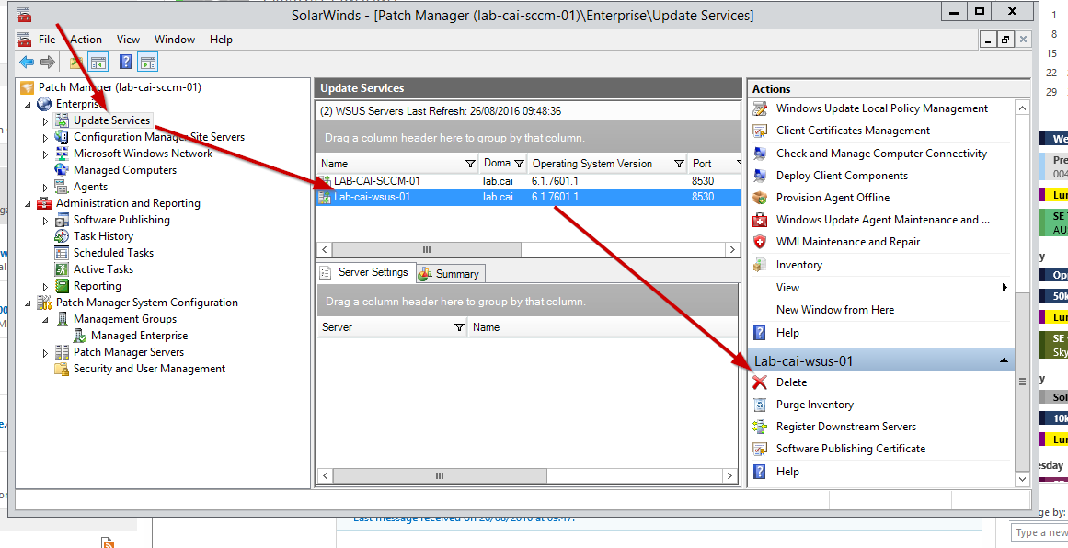Open the Server column filter in lower grid
This screenshot has width=1068, height=548.
tap(458, 327)
